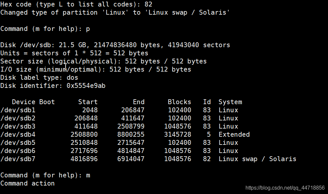Click the 'I/O size (minimum/optimal)' line
Screen dimensions: 328x194
(95, 69)
